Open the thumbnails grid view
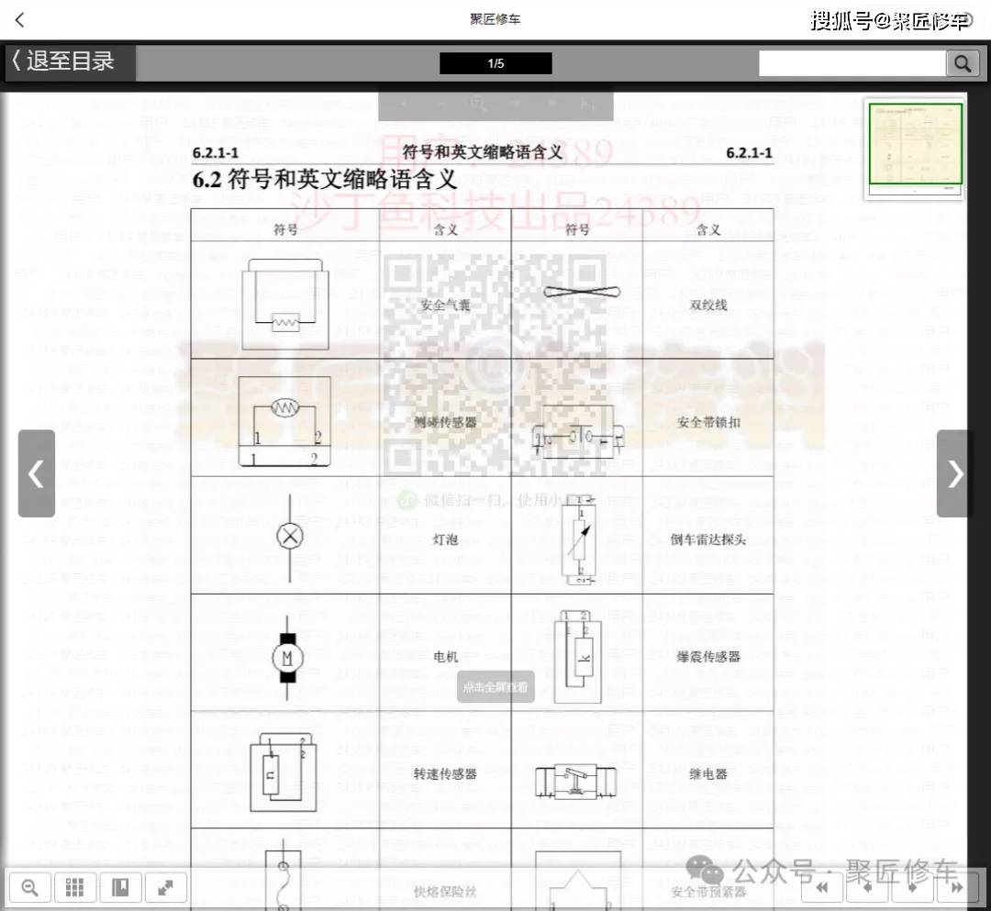Screen dimensions: 991x911 (75, 887)
